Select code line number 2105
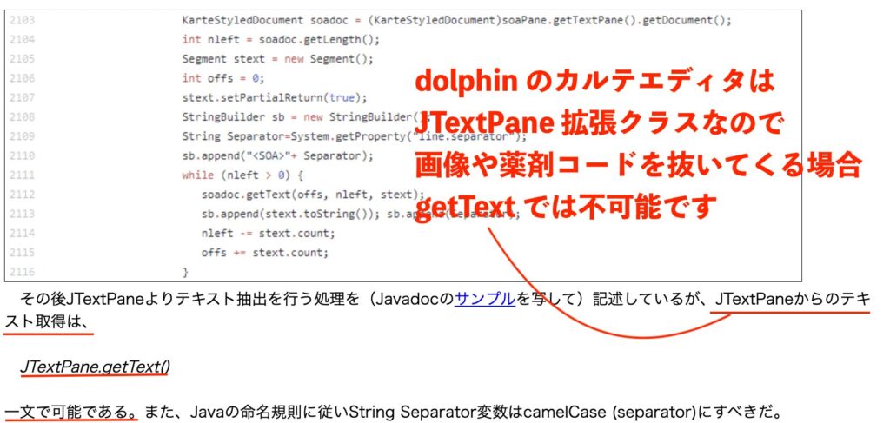890x423 pixels. (x=22, y=59)
